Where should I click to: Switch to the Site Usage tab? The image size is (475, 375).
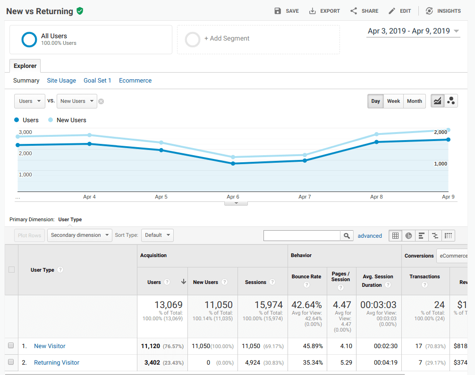[61, 81]
